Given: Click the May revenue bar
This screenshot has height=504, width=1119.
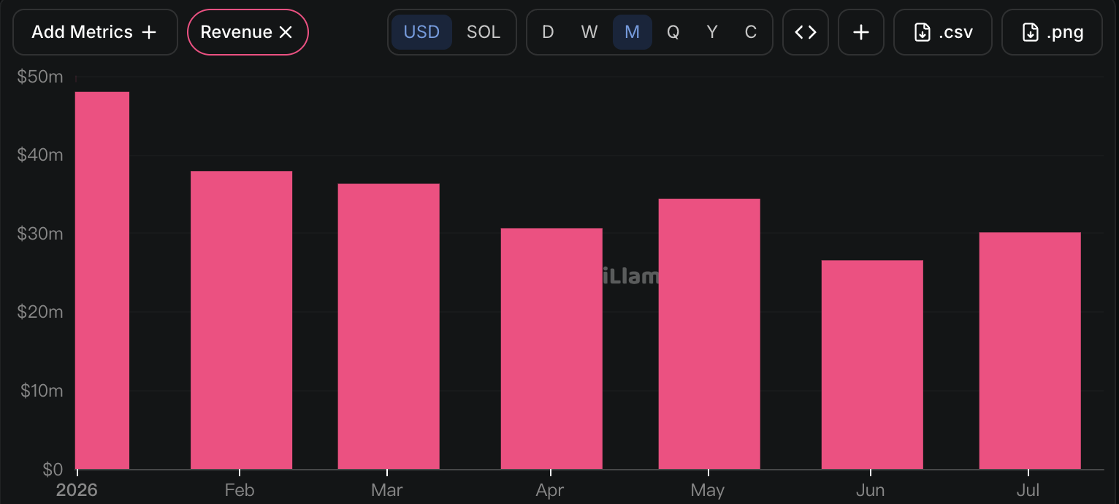Looking at the screenshot, I should pyautogui.click(x=709, y=334).
